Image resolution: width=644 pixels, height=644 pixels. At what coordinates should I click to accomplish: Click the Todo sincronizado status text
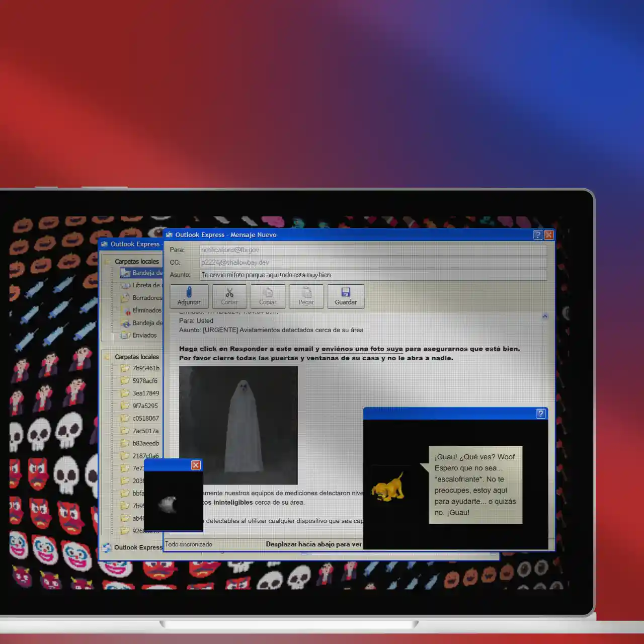189,544
